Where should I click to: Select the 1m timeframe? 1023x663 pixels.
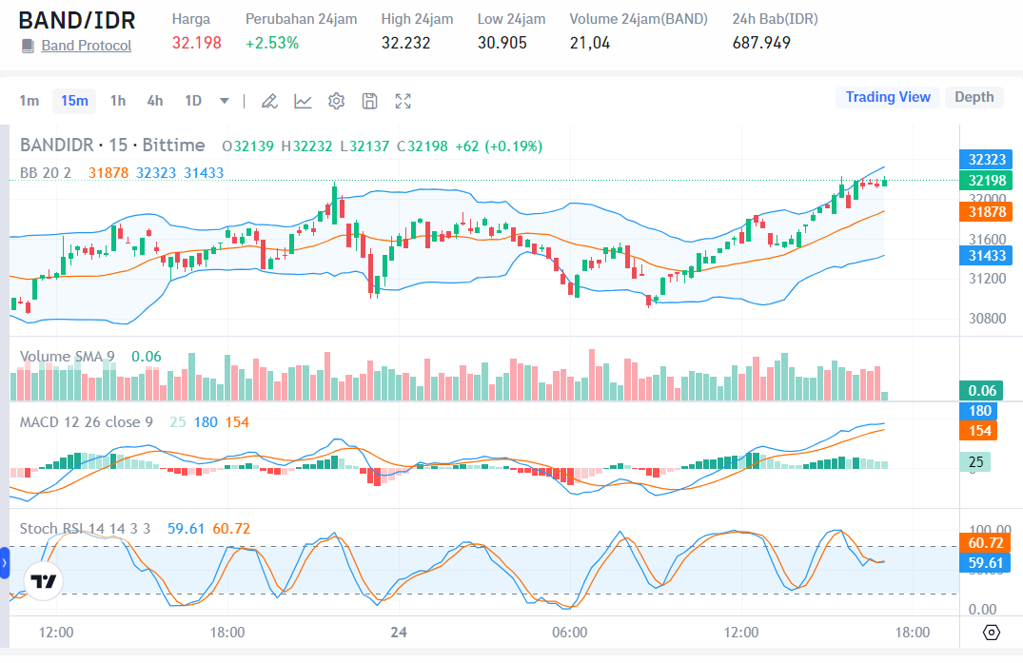point(30,101)
